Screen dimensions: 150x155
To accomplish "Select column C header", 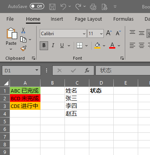I will pos(77,83).
